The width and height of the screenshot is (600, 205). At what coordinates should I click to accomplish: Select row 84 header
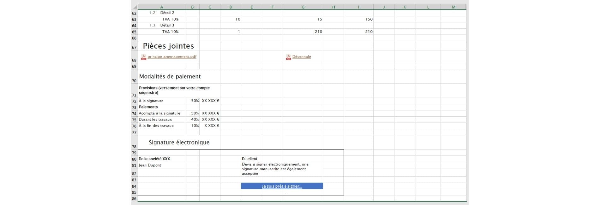134,186
